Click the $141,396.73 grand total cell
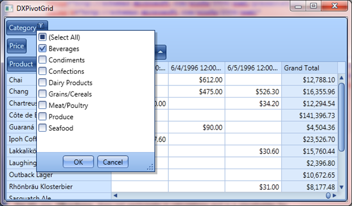352x206 pixels. point(310,115)
